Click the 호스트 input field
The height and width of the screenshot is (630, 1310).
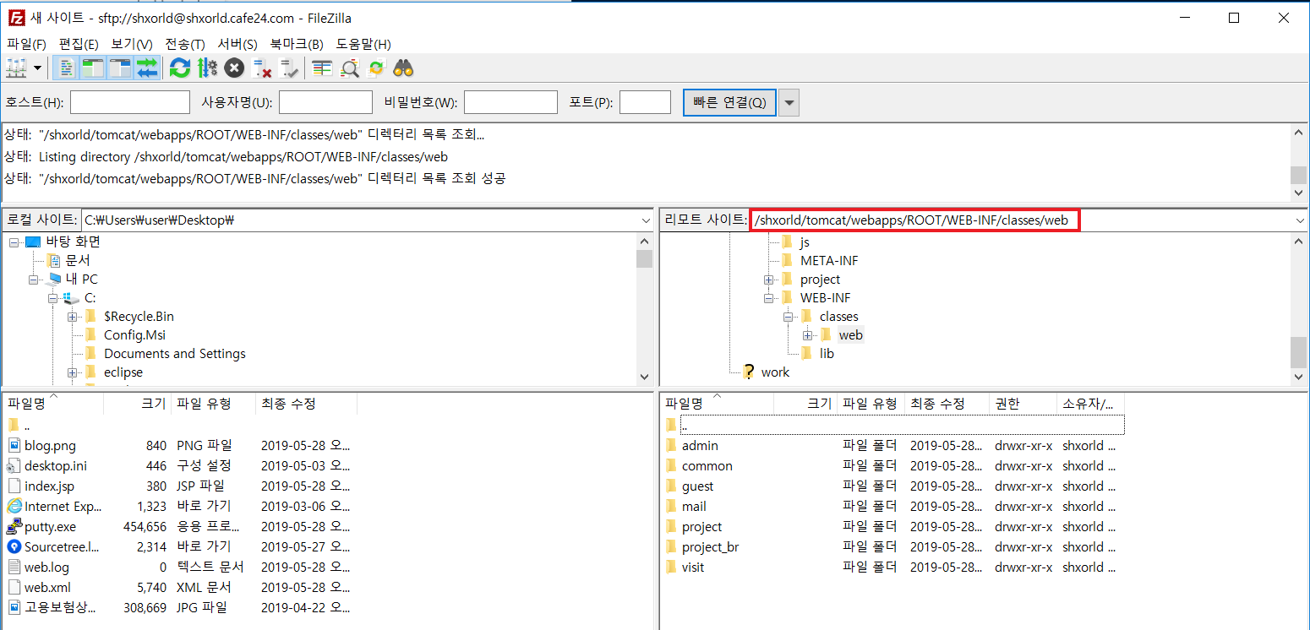130,102
